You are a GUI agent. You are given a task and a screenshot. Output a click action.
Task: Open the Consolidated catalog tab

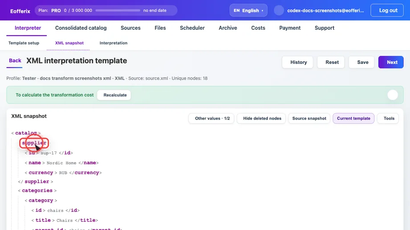coord(81,28)
